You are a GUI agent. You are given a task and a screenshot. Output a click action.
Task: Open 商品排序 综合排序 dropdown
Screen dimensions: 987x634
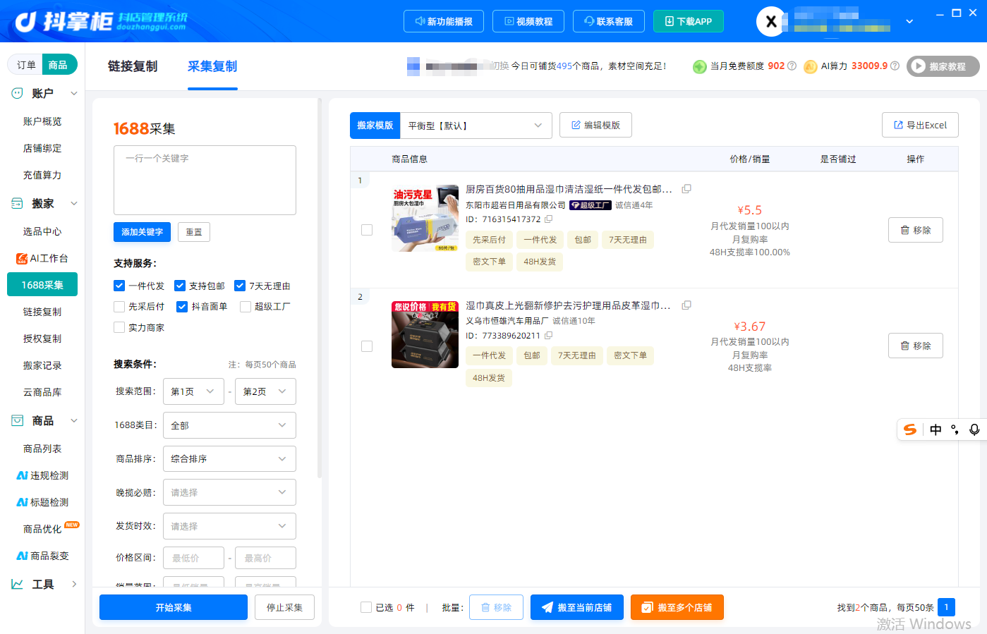pos(229,459)
